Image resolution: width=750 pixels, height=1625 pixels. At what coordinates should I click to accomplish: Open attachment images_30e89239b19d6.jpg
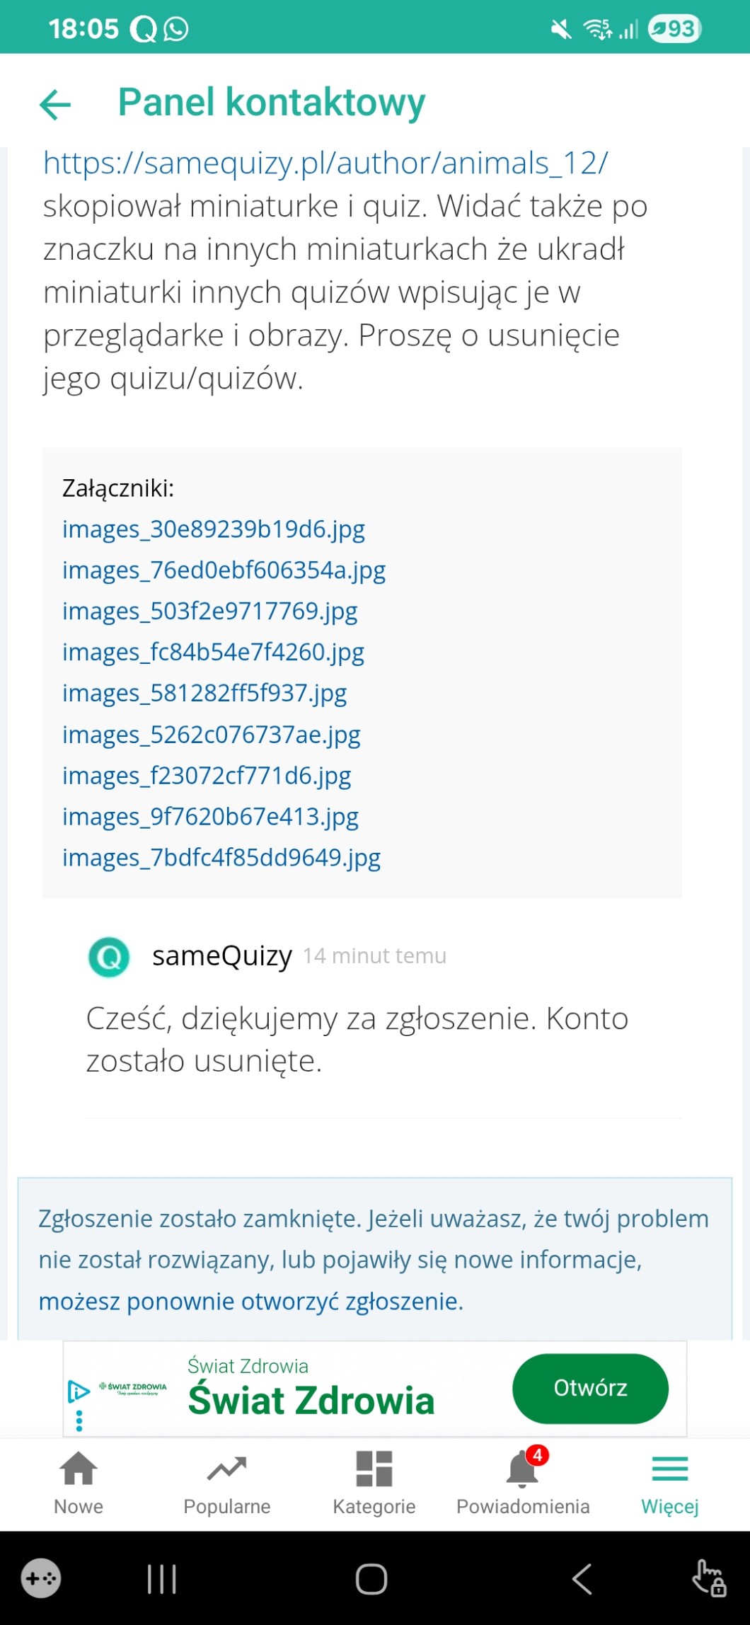click(x=214, y=529)
